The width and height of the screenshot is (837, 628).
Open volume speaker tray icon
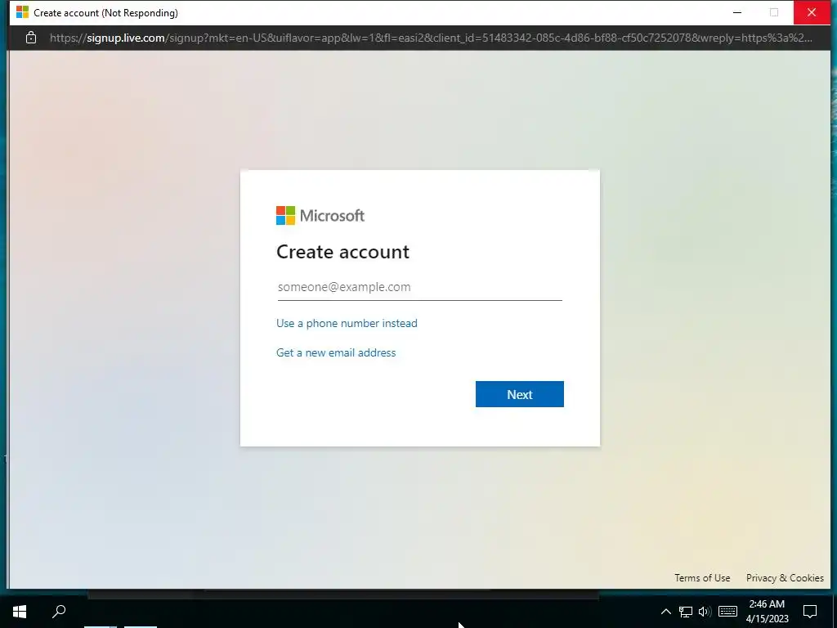pos(705,612)
